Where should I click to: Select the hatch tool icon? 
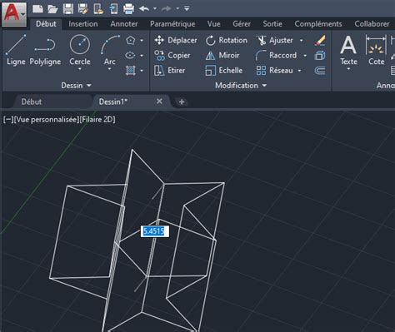click(x=131, y=71)
